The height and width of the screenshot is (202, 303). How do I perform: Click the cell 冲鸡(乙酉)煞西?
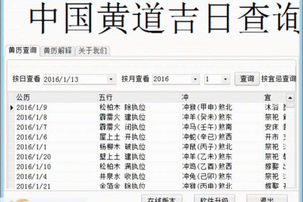tap(222, 167)
